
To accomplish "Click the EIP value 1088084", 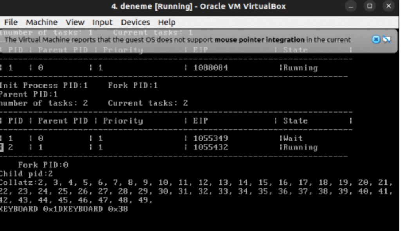I will (x=210, y=68).
